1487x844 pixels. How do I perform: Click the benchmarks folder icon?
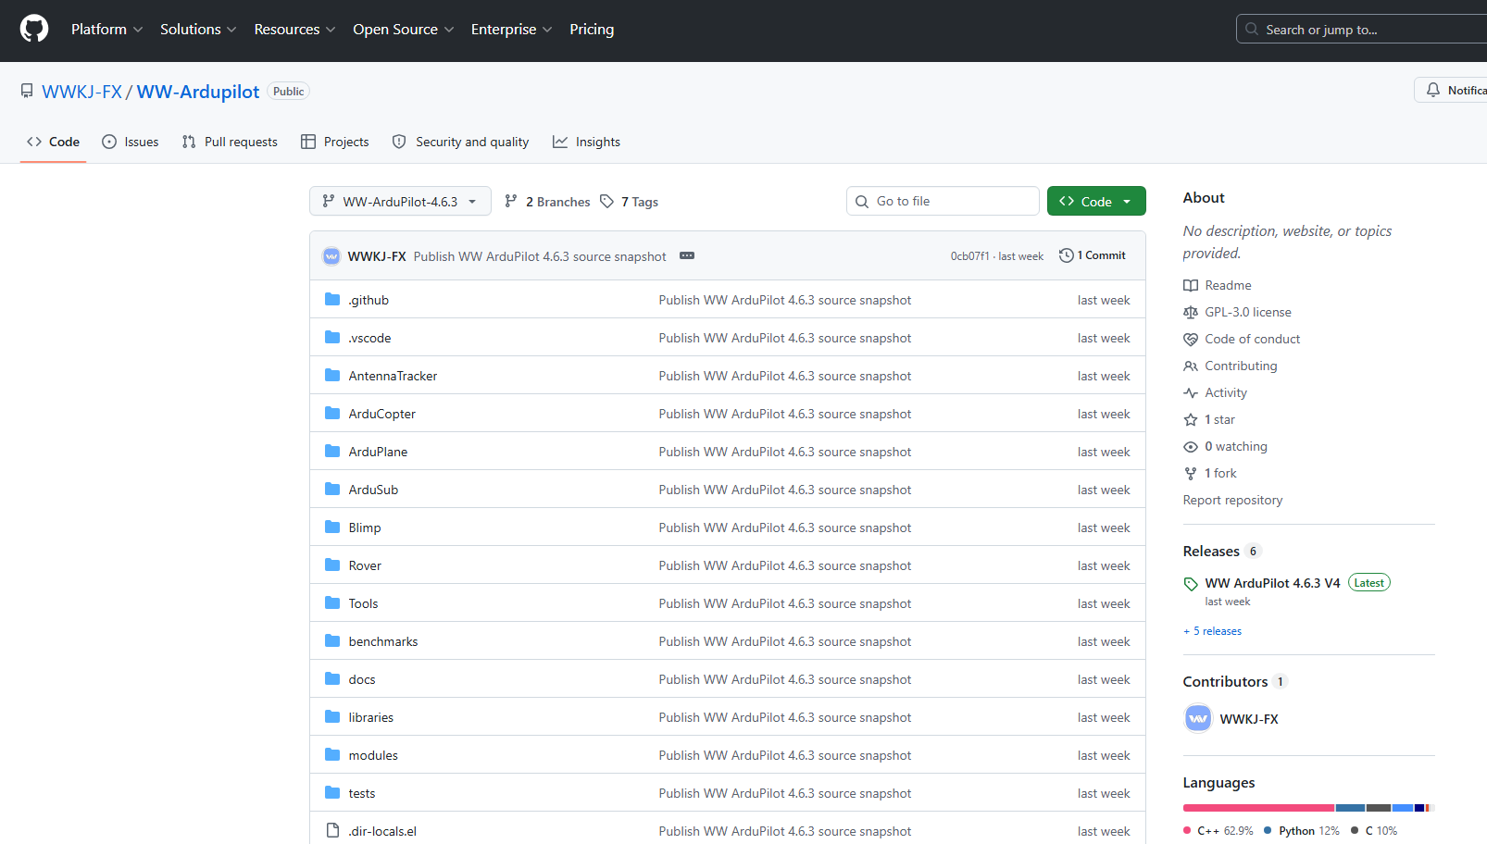332,640
